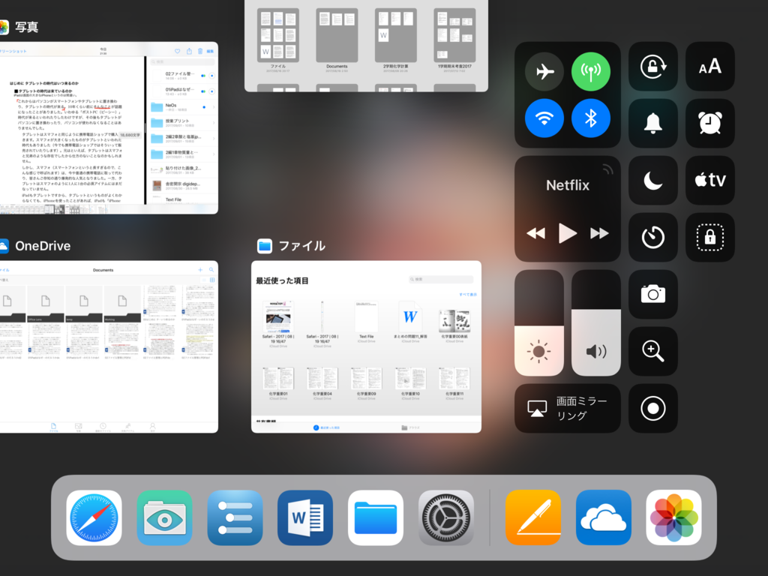
Task: Open 2学期化学計算 folder in top card
Action: pos(396,40)
